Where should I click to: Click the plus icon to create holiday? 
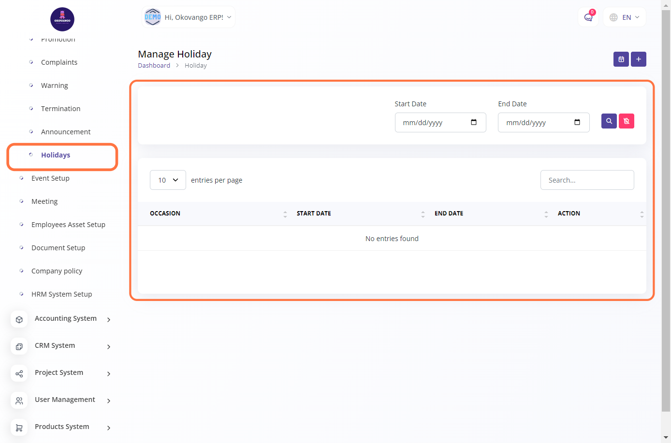[x=638, y=59]
